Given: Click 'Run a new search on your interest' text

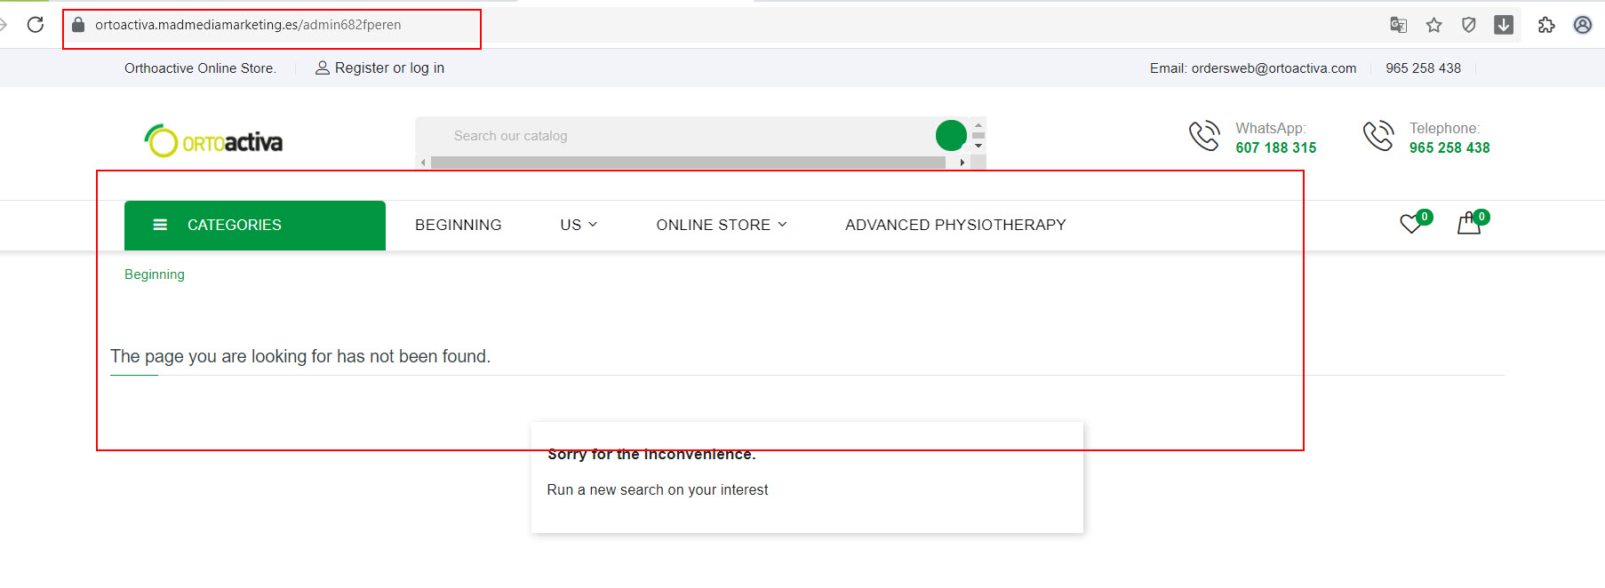Looking at the screenshot, I should click(x=658, y=489).
